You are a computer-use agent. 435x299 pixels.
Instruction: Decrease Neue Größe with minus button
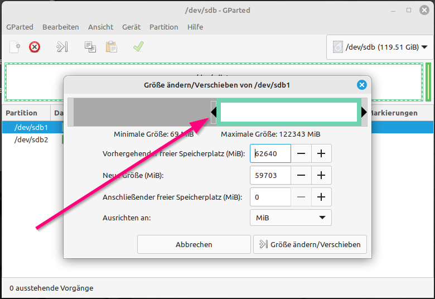pyautogui.click(x=301, y=175)
